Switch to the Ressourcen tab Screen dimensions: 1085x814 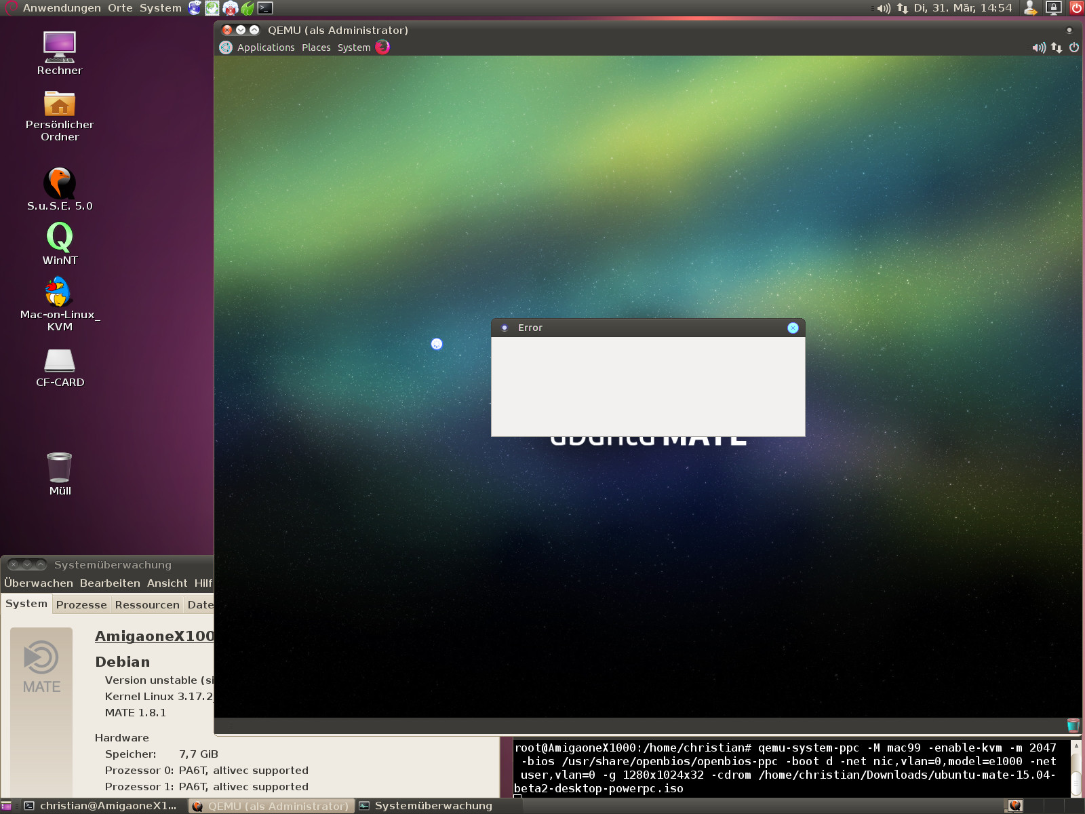(147, 604)
